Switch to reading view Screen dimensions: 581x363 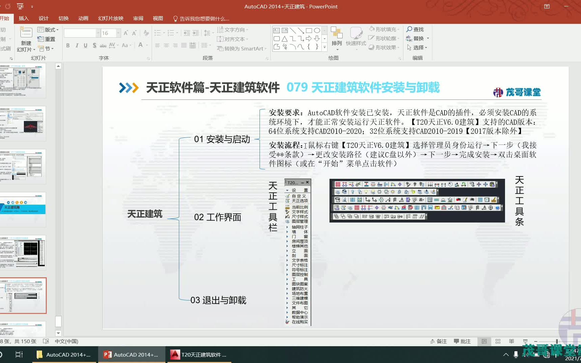[511, 341]
